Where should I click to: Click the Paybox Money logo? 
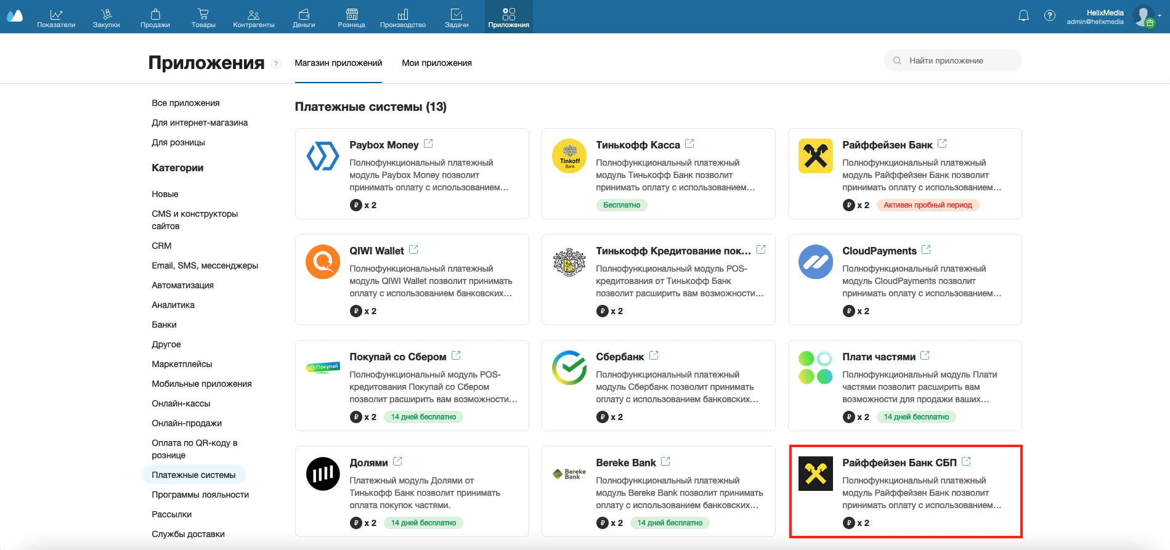tap(323, 156)
